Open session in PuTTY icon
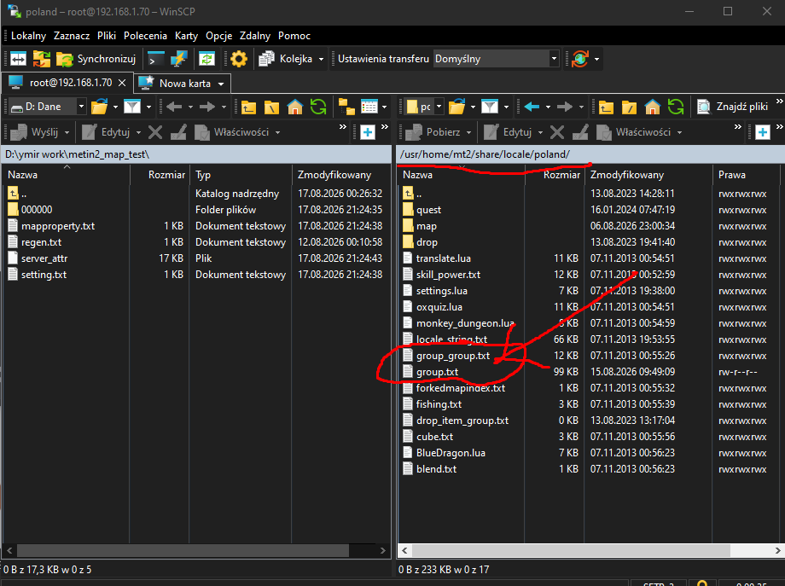Screen dimensions: 785x586 [x=178, y=59]
